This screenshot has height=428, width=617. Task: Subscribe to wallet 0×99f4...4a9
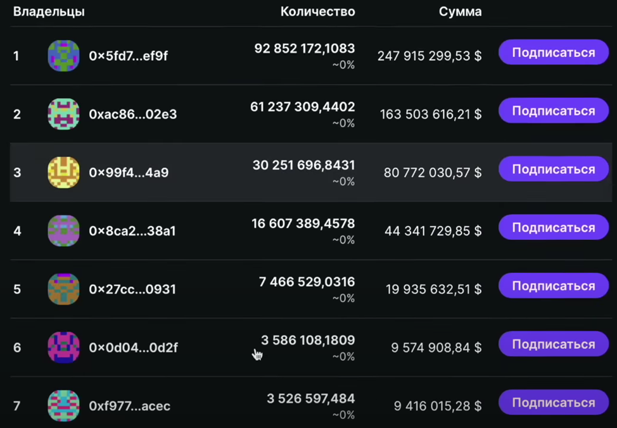point(554,169)
